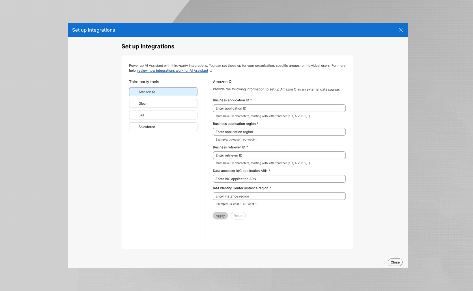Click the Enter instance region field
Viewport: 473px width, 291px height.
click(279, 196)
